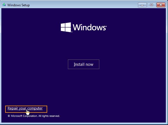This screenshot has height=125, width=168.
Task: Close the Windows Setup window
Action: [161, 5]
